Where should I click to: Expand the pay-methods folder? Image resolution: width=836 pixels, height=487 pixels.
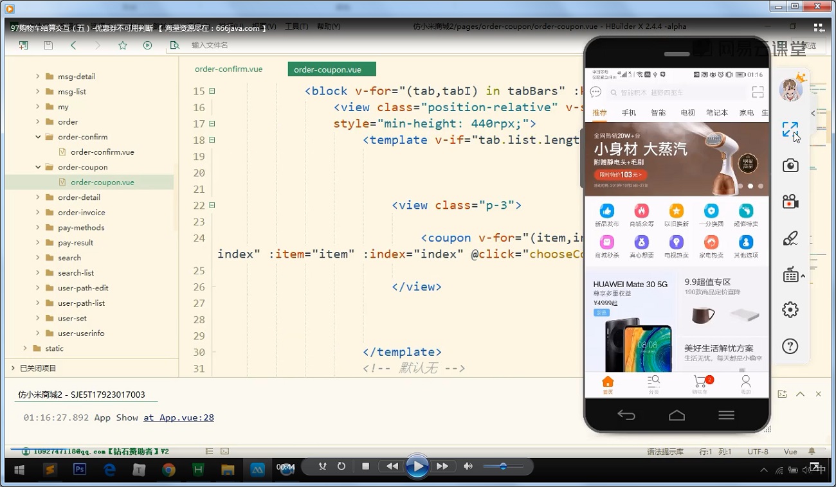point(38,227)
